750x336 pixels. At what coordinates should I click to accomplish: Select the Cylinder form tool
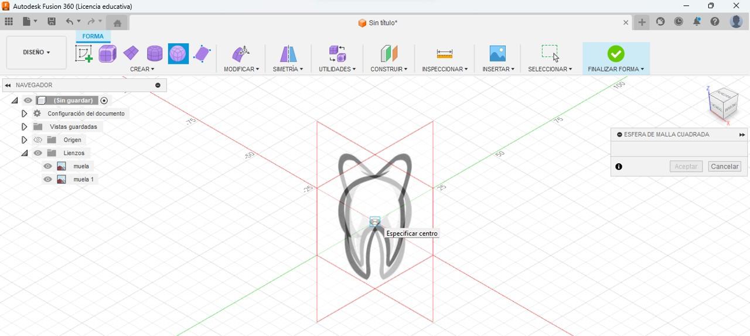point(155,54)
